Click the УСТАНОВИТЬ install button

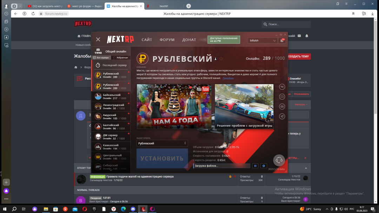162,158
